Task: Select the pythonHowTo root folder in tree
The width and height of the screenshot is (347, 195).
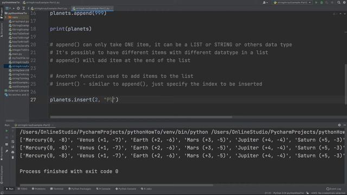Action: (16, 13)
